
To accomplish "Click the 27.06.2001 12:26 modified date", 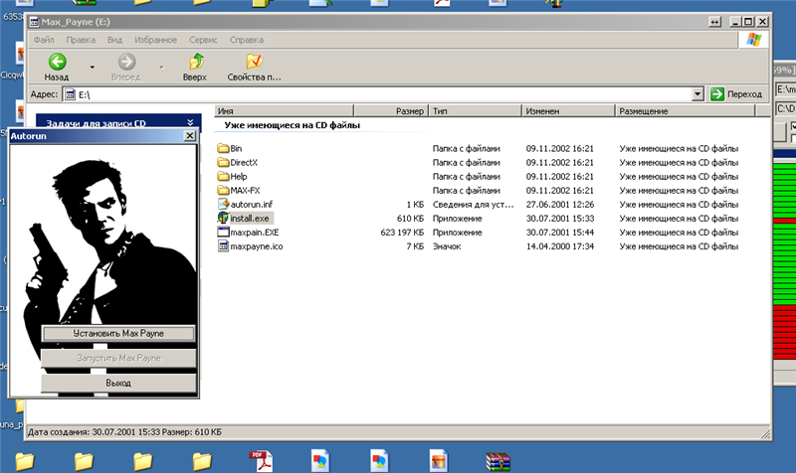I will pyautogui.click(x=559, y=205).
